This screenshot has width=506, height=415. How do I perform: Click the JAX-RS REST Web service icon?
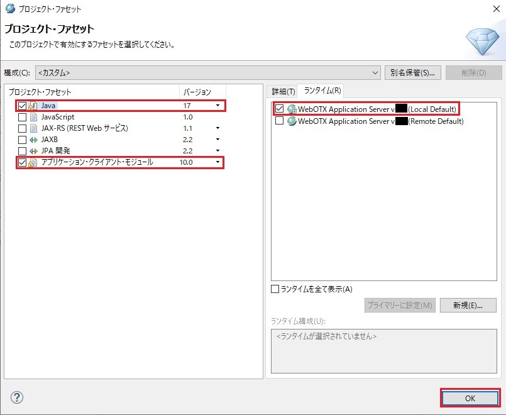point(33,128)
